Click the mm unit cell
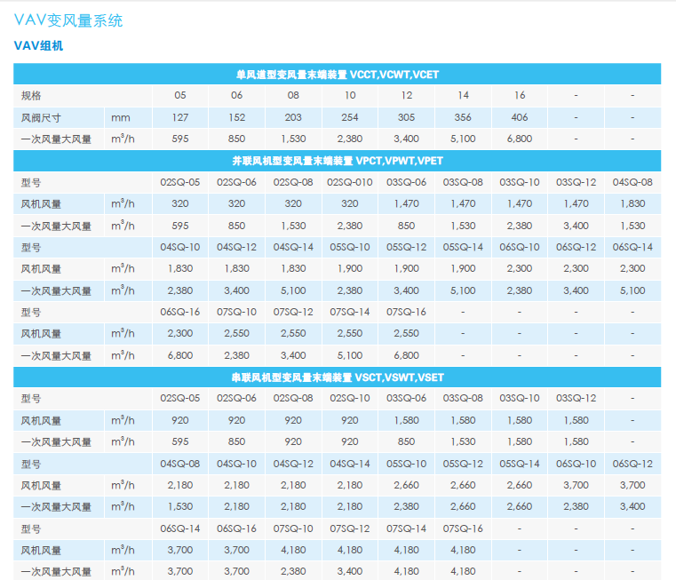The width and height of the screenshot is (676, 580). pos(120,117)
